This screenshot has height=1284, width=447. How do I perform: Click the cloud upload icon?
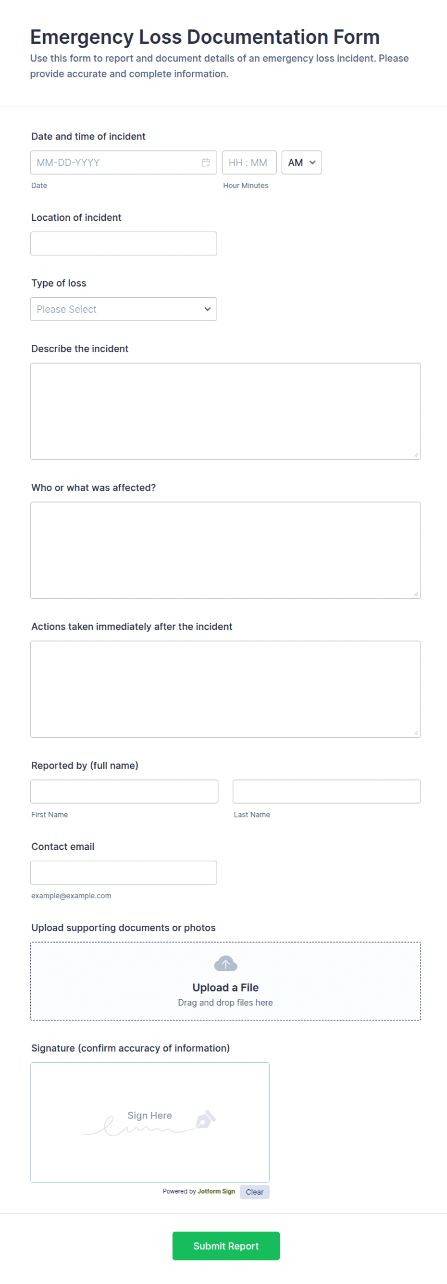(x=225, y=964)
